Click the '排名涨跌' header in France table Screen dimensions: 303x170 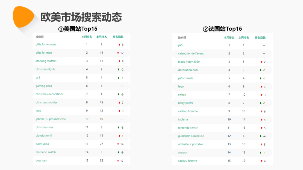(260, 37)
